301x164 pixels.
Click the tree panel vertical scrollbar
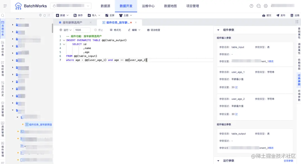click(x=52, y=28)
